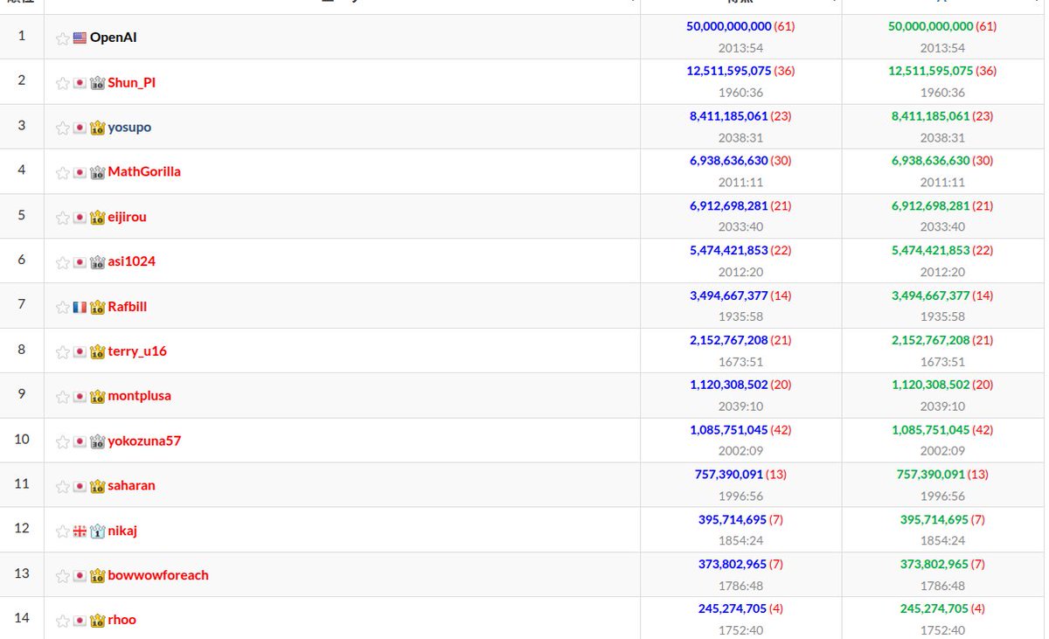Click the Japan flag next to MathGorilla
Viewport: 1049px width, 639px height.
click(80, 172)
